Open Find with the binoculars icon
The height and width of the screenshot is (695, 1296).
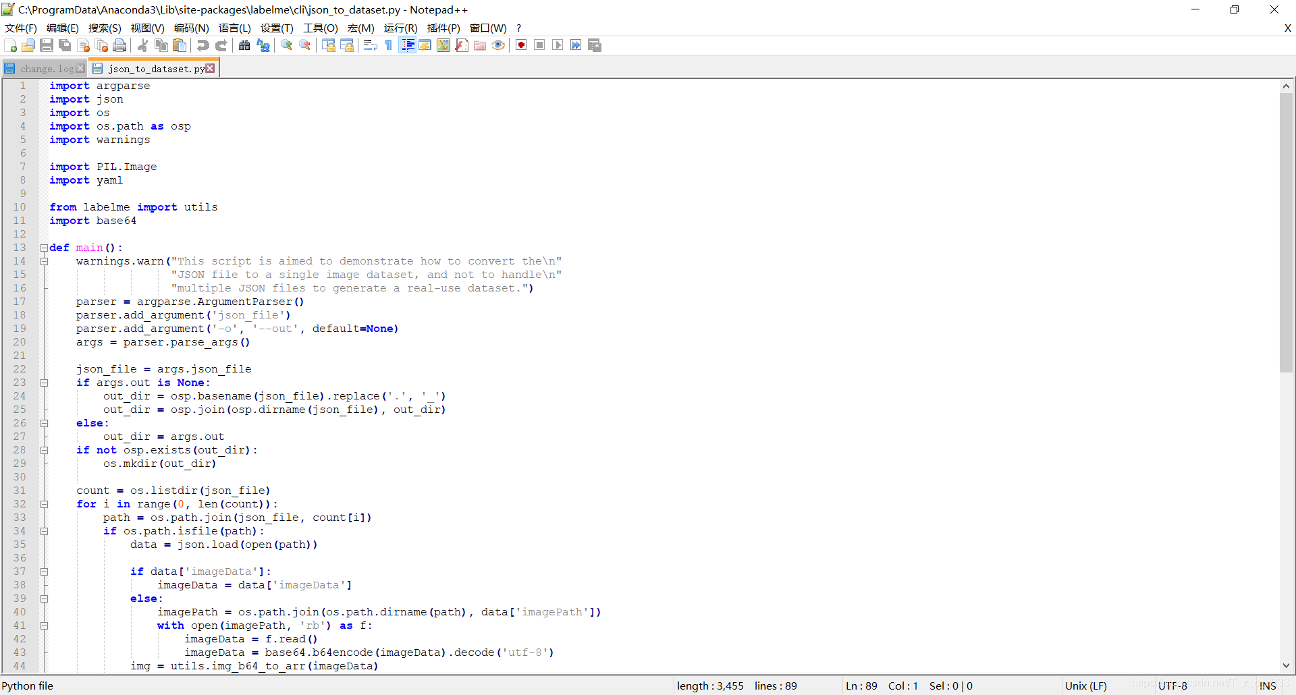point(244,45)
